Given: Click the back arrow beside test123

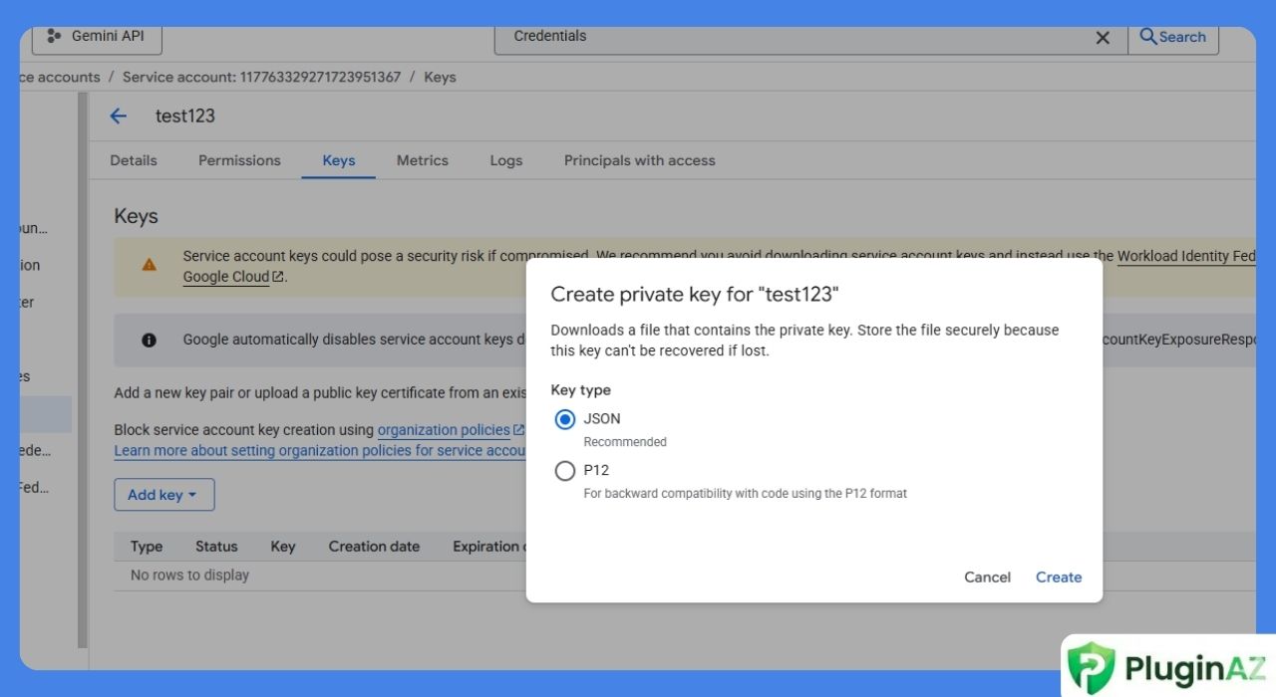Looking at the screenshot, I should click(x=118, y=116).
